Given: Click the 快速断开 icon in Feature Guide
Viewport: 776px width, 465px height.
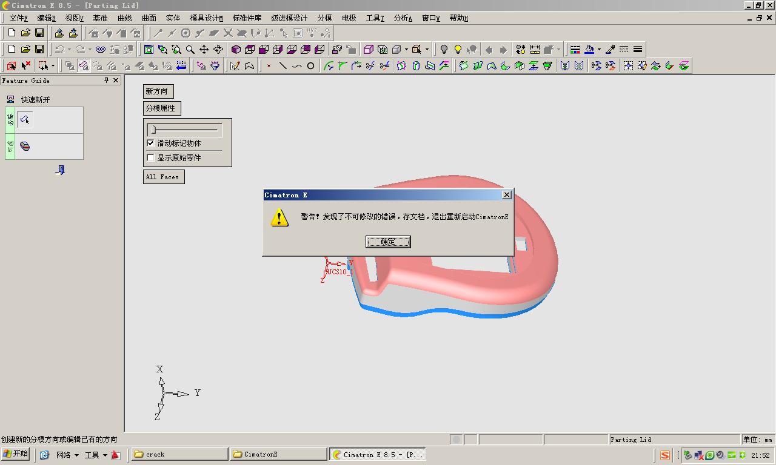Looking at the screenshot, I should pyautogui.click(x=10, y=99).
